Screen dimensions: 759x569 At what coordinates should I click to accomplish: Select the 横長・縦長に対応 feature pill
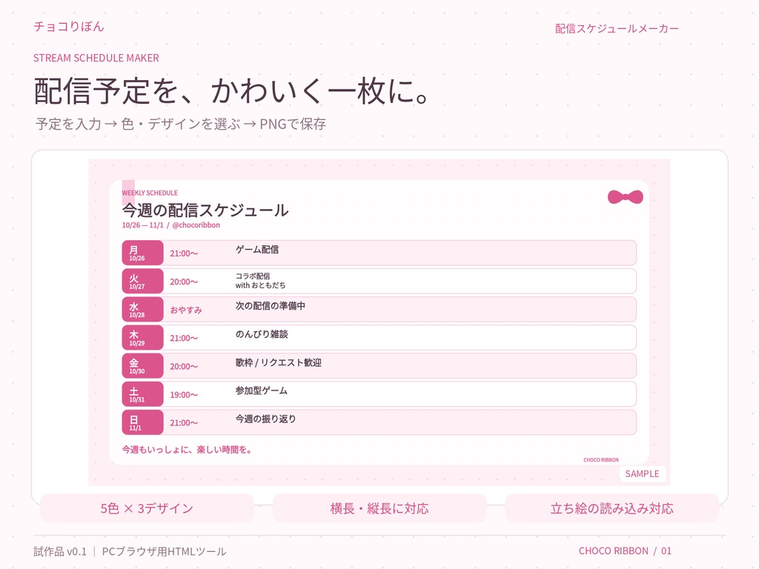[x=379, y=508]
